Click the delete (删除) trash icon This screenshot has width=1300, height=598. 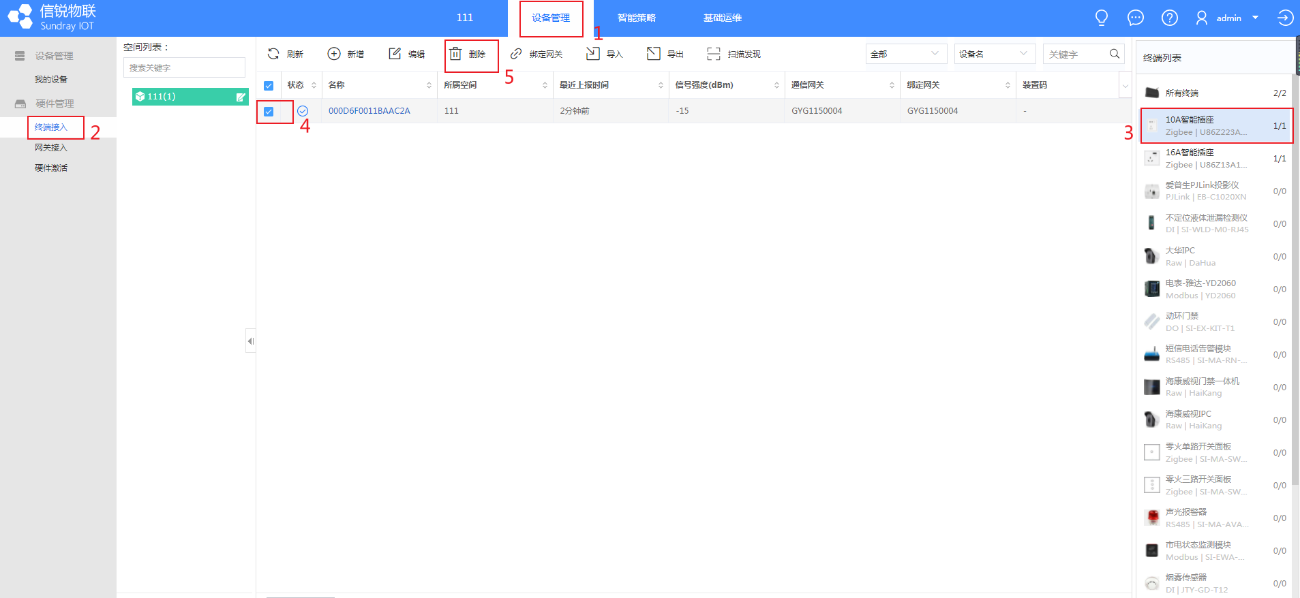pos(455,54)
